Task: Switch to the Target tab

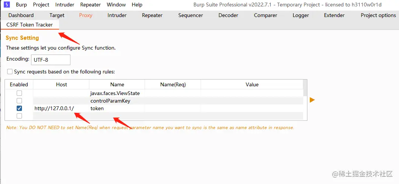Action: 57,15
